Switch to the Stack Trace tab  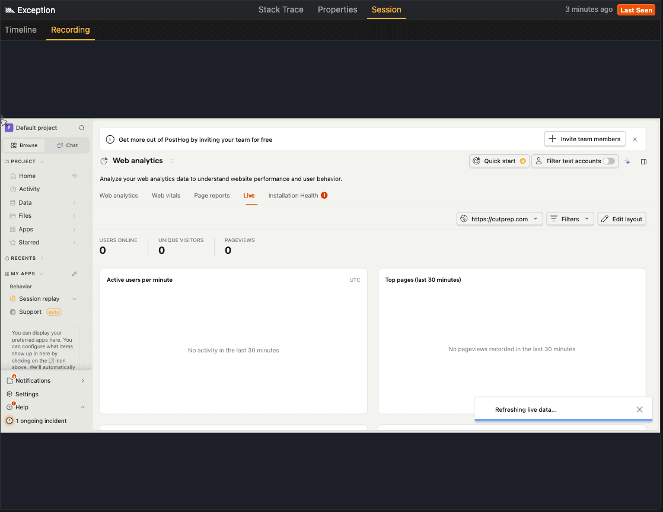[280, 9]
